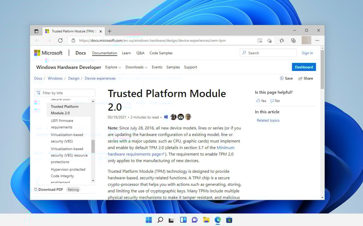
Task: Open UEFI firmware requirements in sidebar
Action: [62, 124]
